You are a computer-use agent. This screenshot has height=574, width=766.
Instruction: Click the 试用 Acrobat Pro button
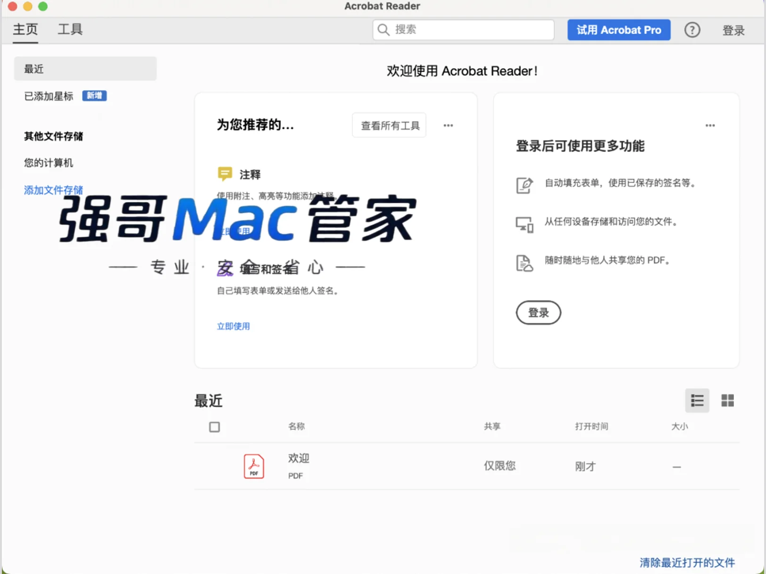coord(619,30)
